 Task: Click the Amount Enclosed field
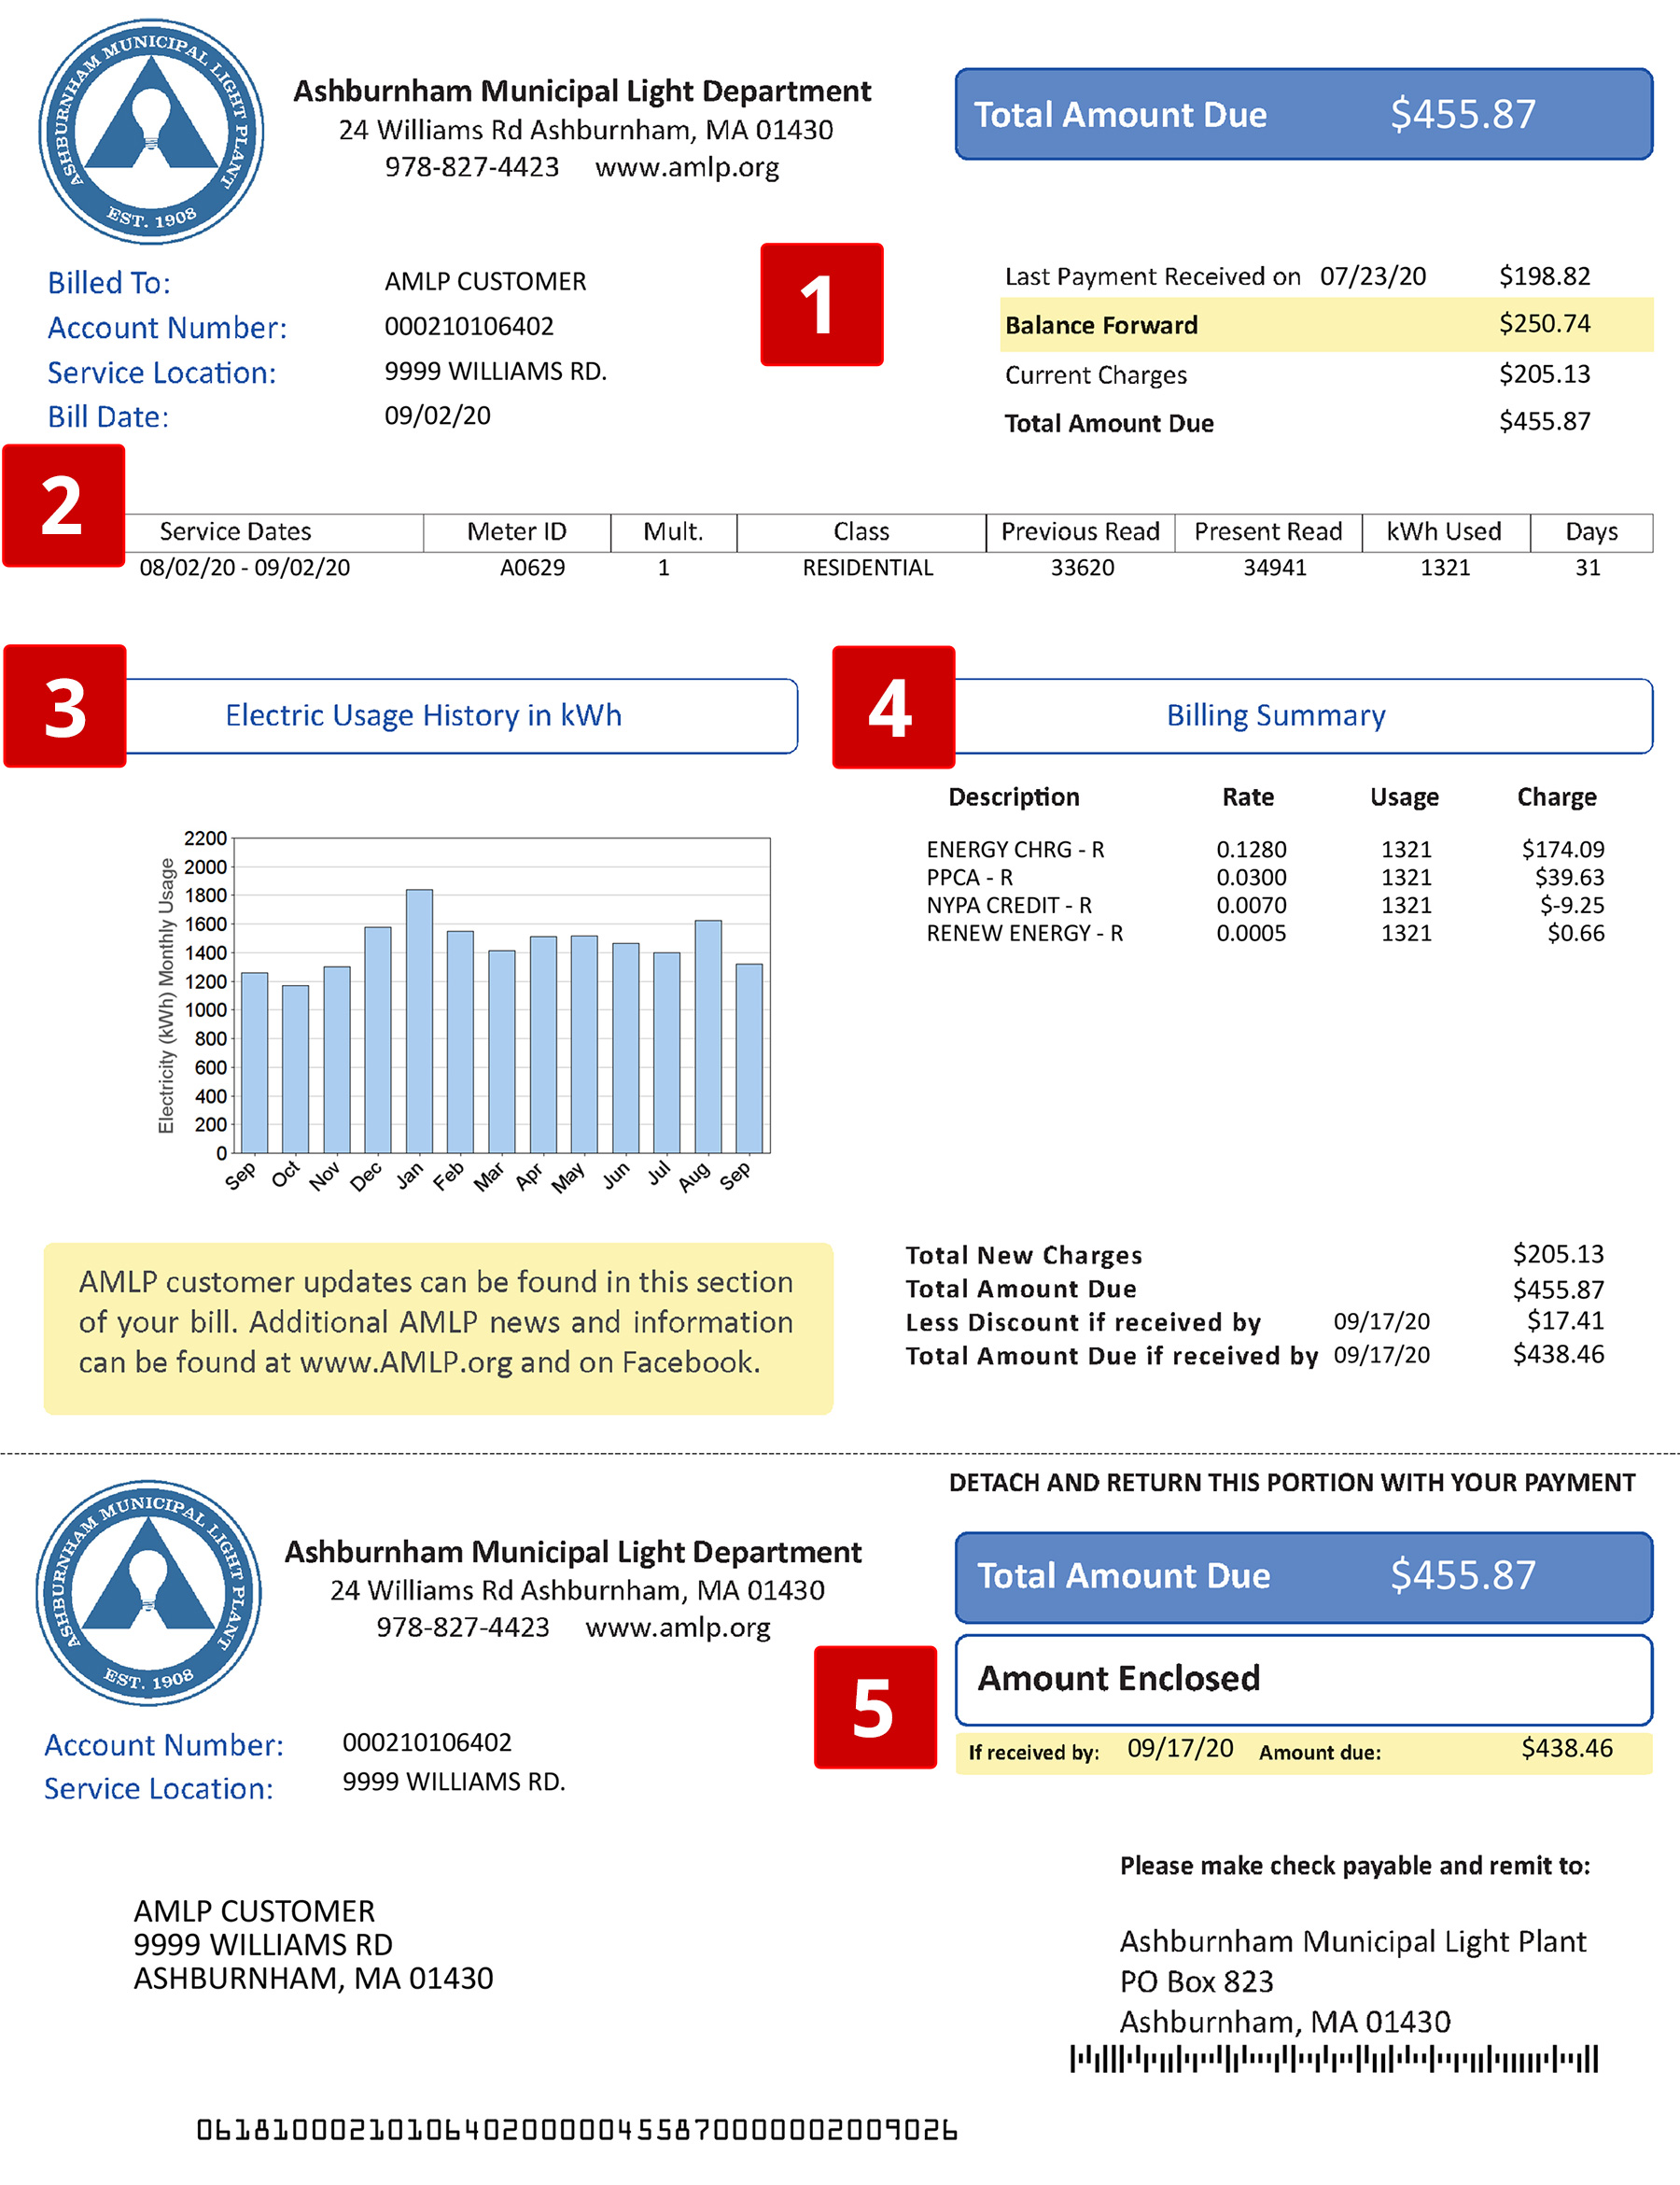[x=1303, y=1680]
